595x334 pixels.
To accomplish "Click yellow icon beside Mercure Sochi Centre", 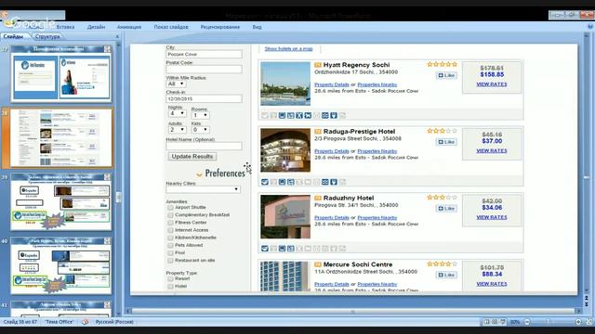I will (x=318, y=264).
